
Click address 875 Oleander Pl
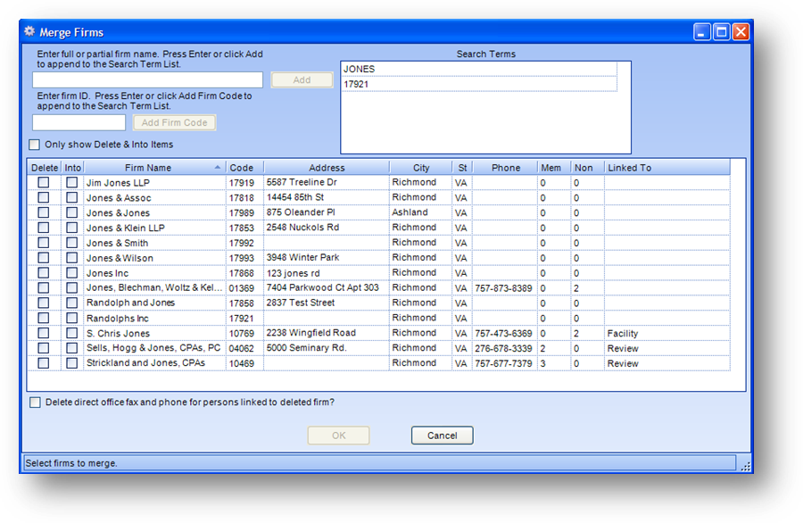(301, 212)
